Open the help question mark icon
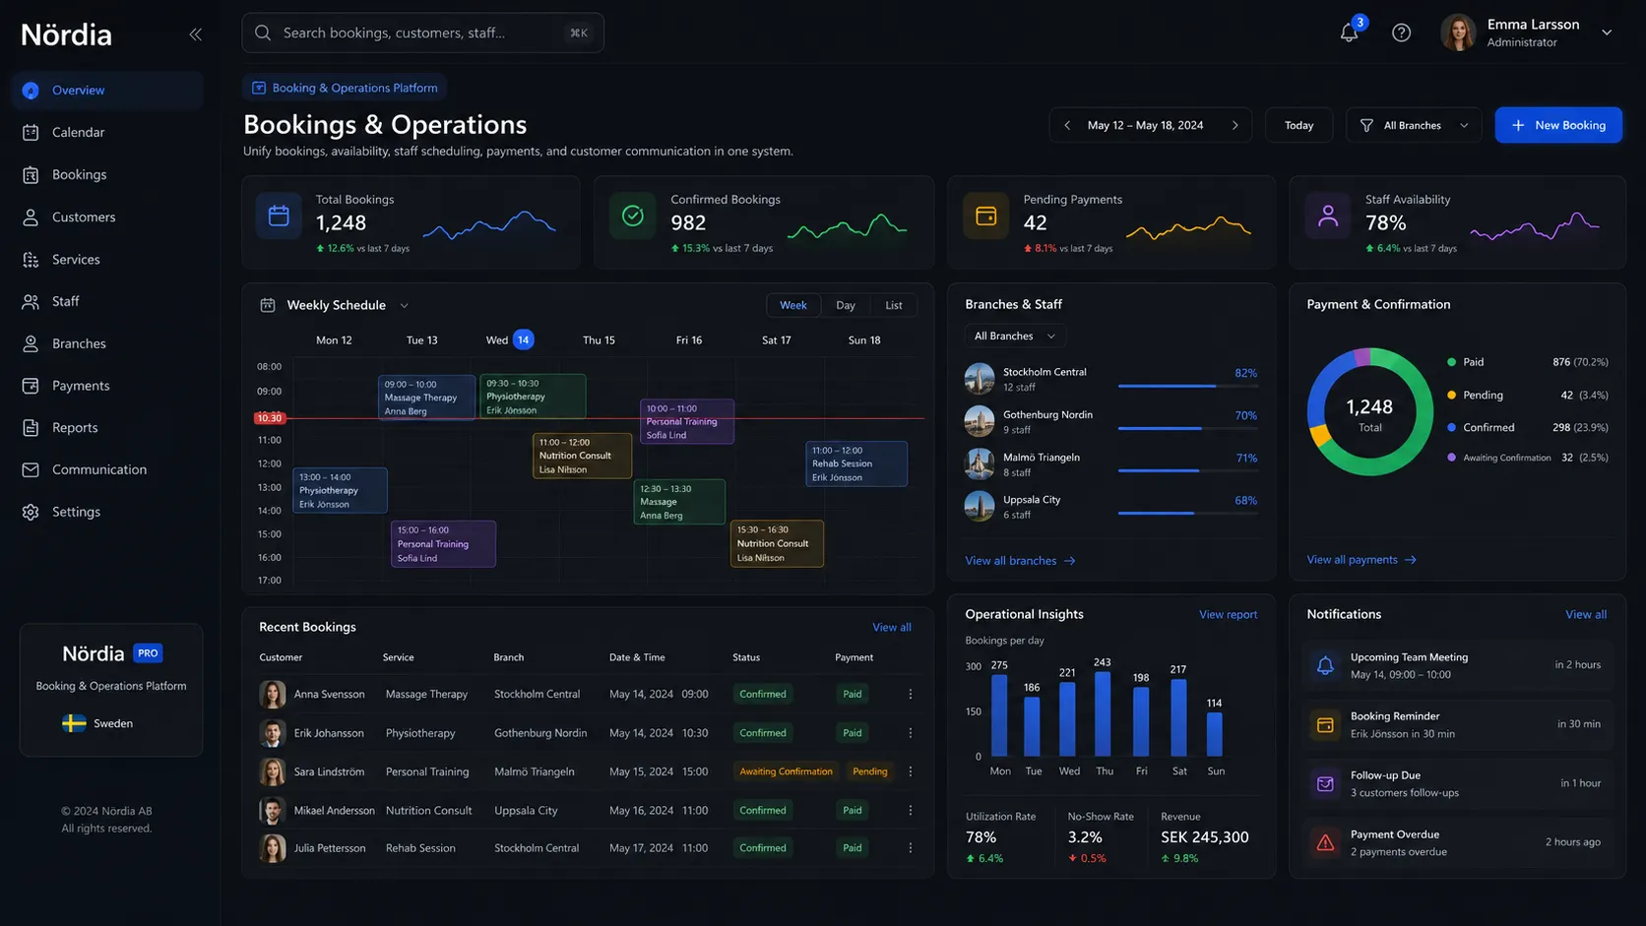 (1401, 32)
